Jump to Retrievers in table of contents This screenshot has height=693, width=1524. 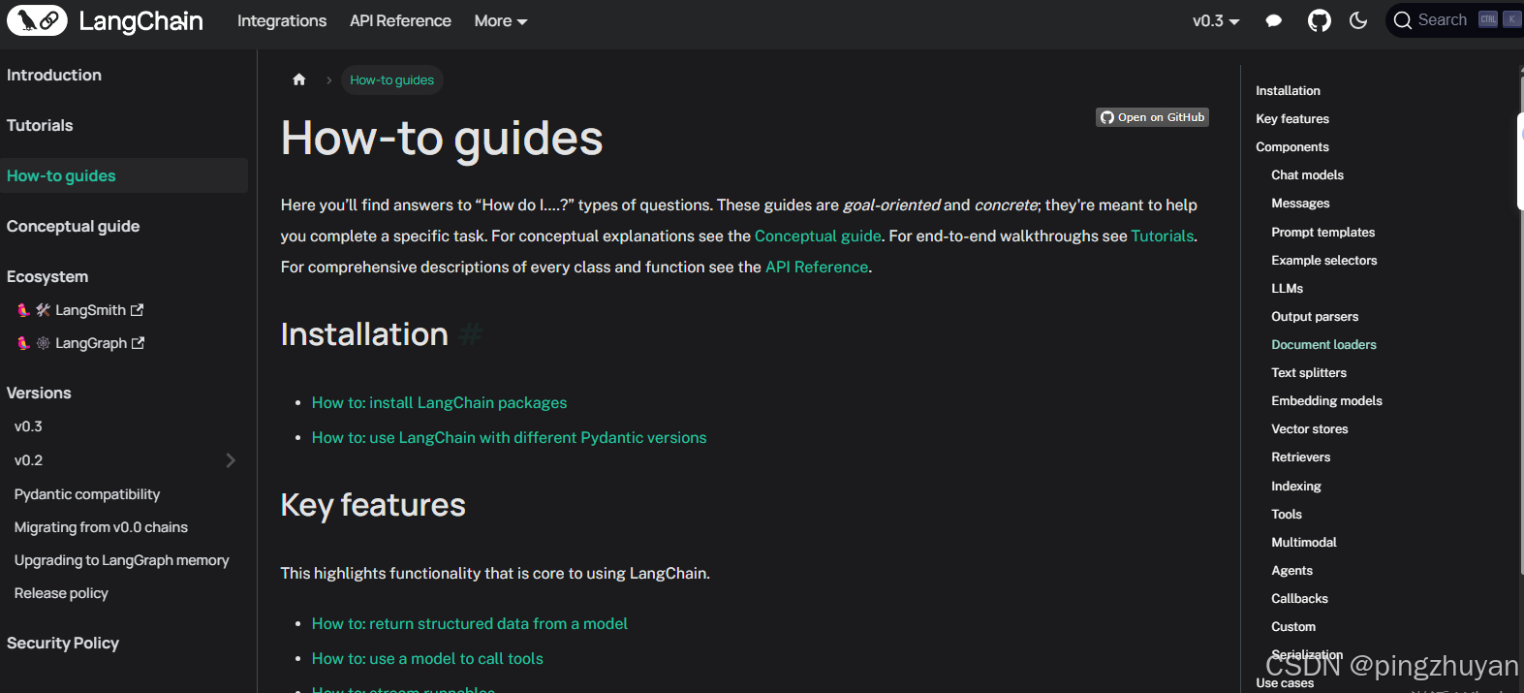point(1300,457)
